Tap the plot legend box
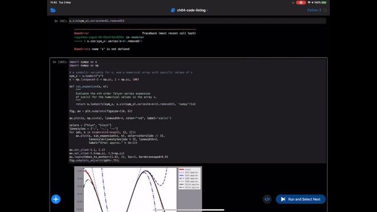The width and height of the screenshot is (377, 212). [x=190, y=178]
